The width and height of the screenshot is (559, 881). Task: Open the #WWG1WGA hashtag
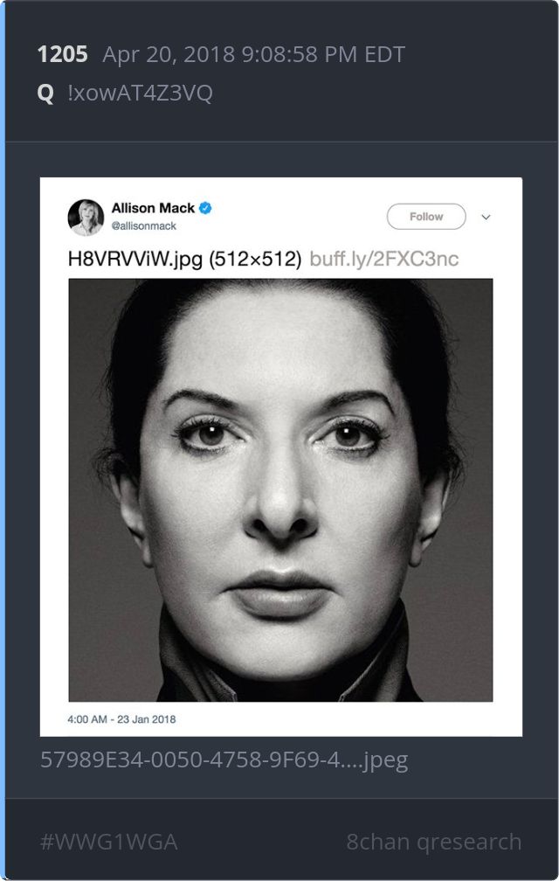[x=109, y=842]
